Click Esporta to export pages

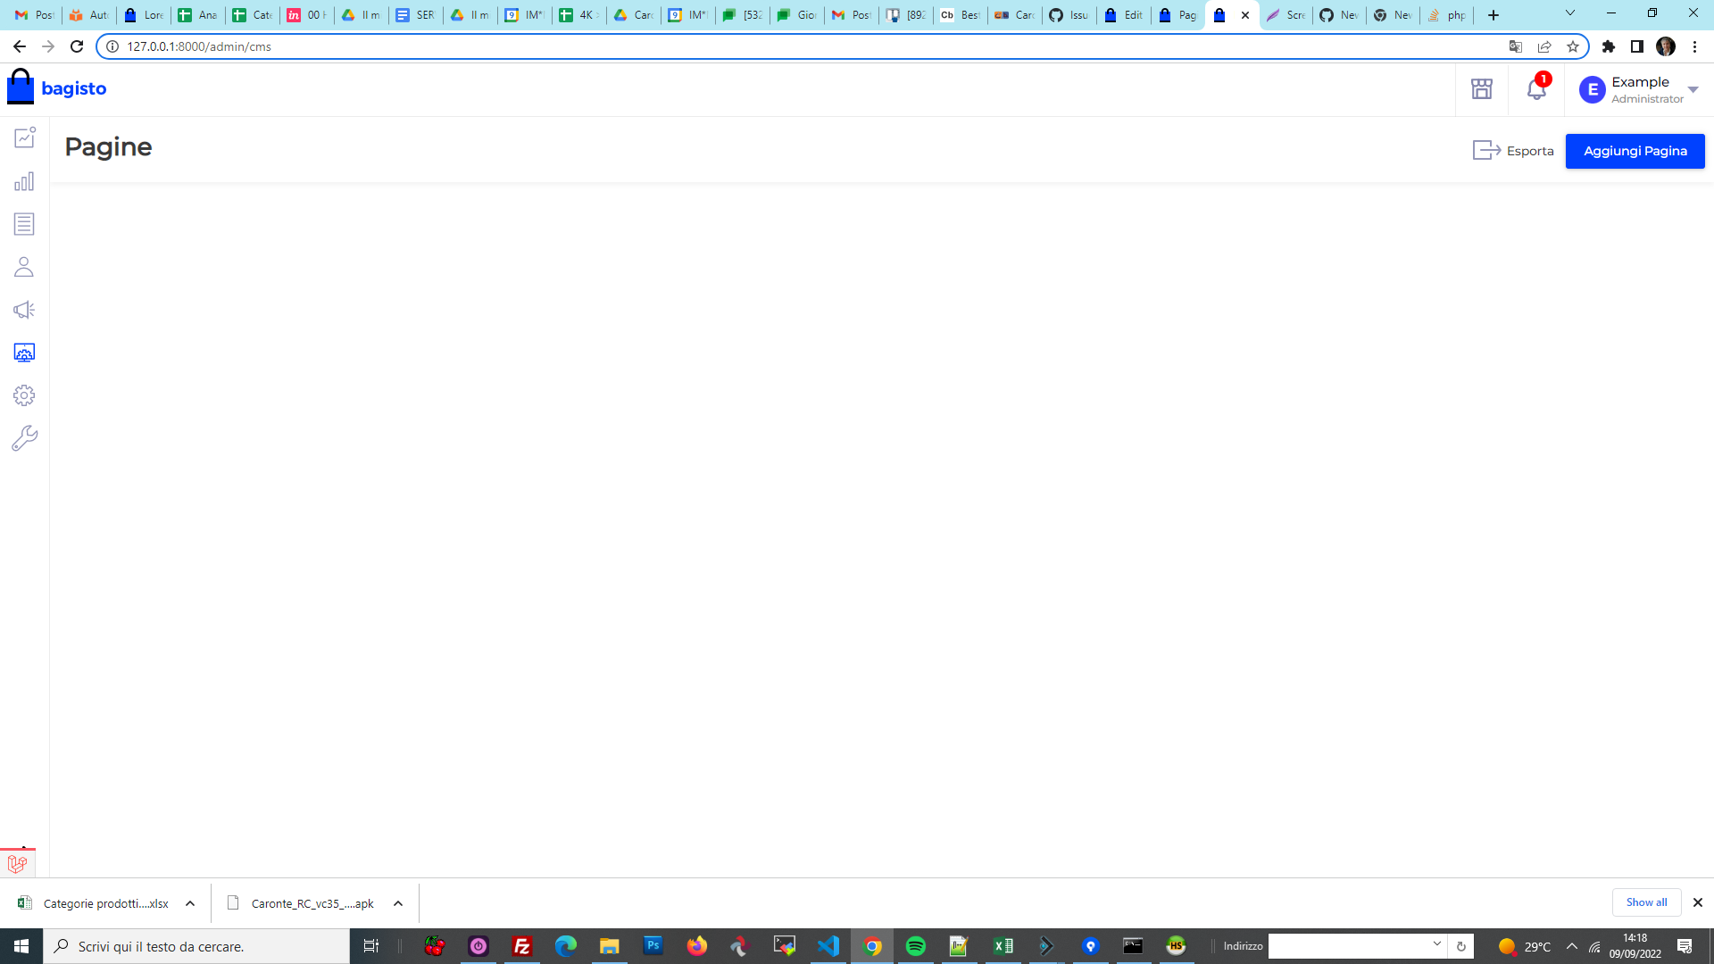coord(1512,151)
